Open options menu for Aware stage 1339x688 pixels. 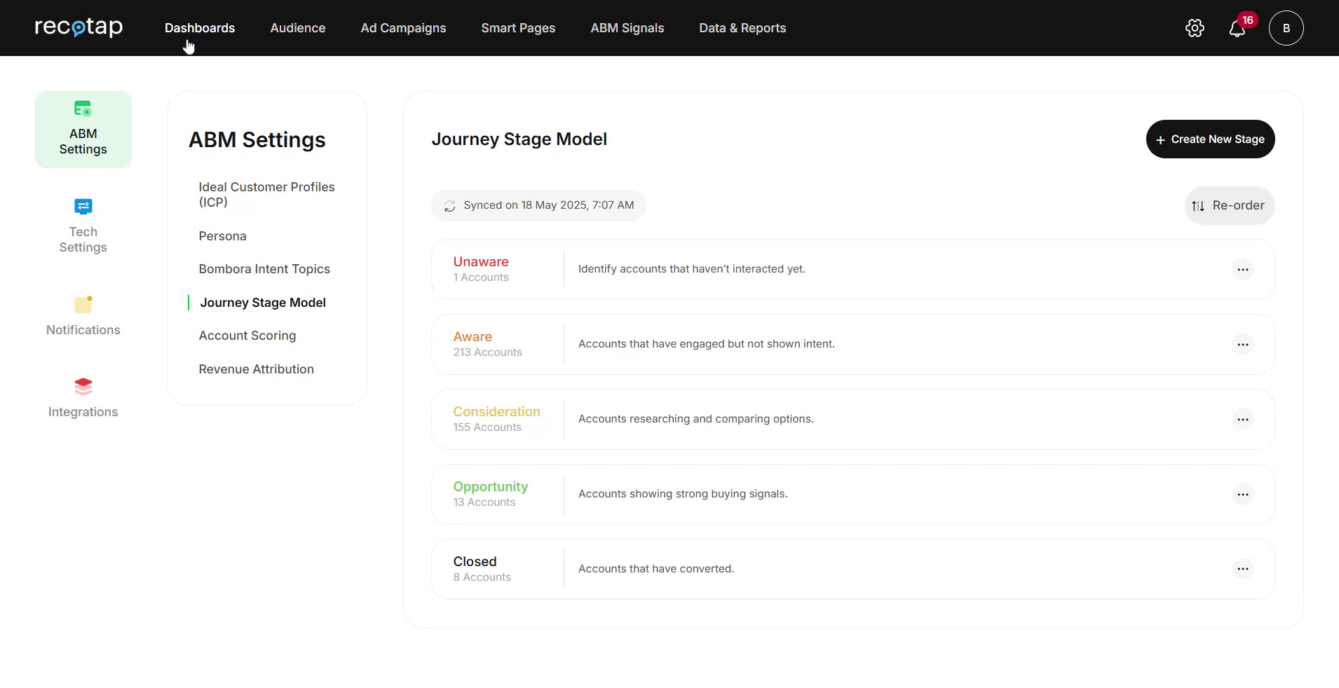(1242, 345)
